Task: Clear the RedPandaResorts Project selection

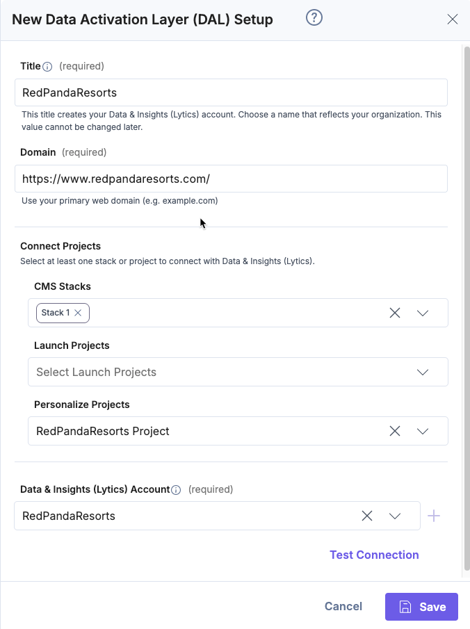Action: [x=395, y=431]
